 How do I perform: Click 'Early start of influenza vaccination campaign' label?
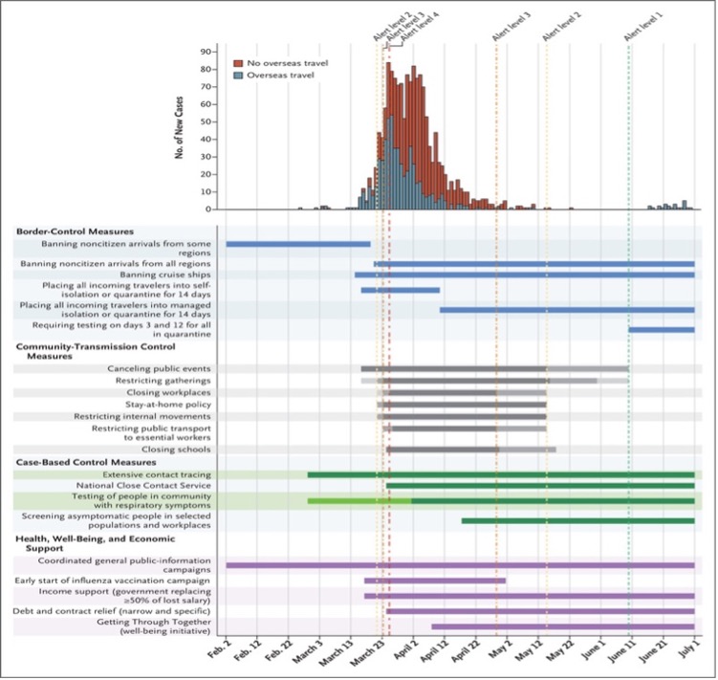tap(112, 581)
